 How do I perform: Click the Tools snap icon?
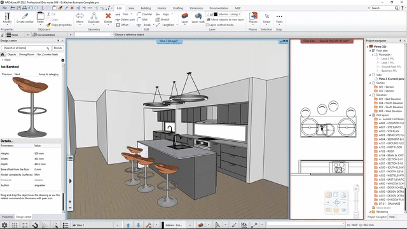279,16
